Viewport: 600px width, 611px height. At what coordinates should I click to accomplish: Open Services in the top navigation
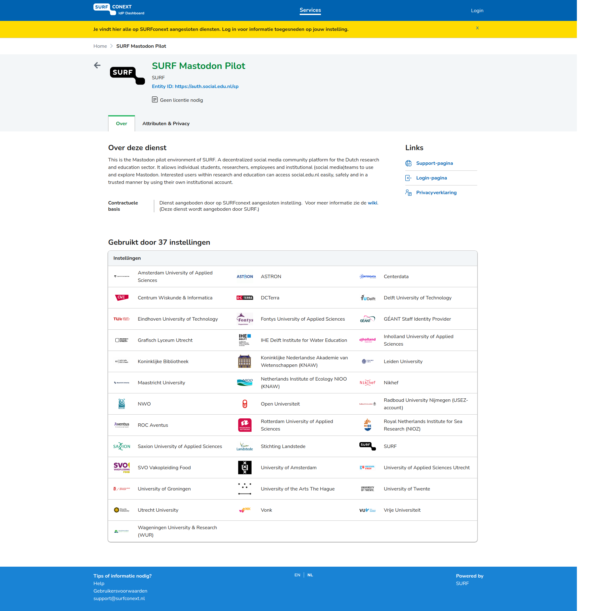(310, 10)
